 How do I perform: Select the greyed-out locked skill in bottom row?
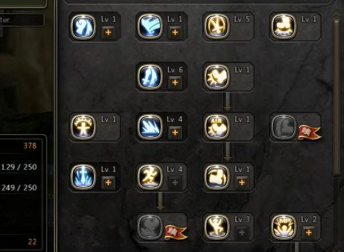pyautogui.click(x=150, y=227)
